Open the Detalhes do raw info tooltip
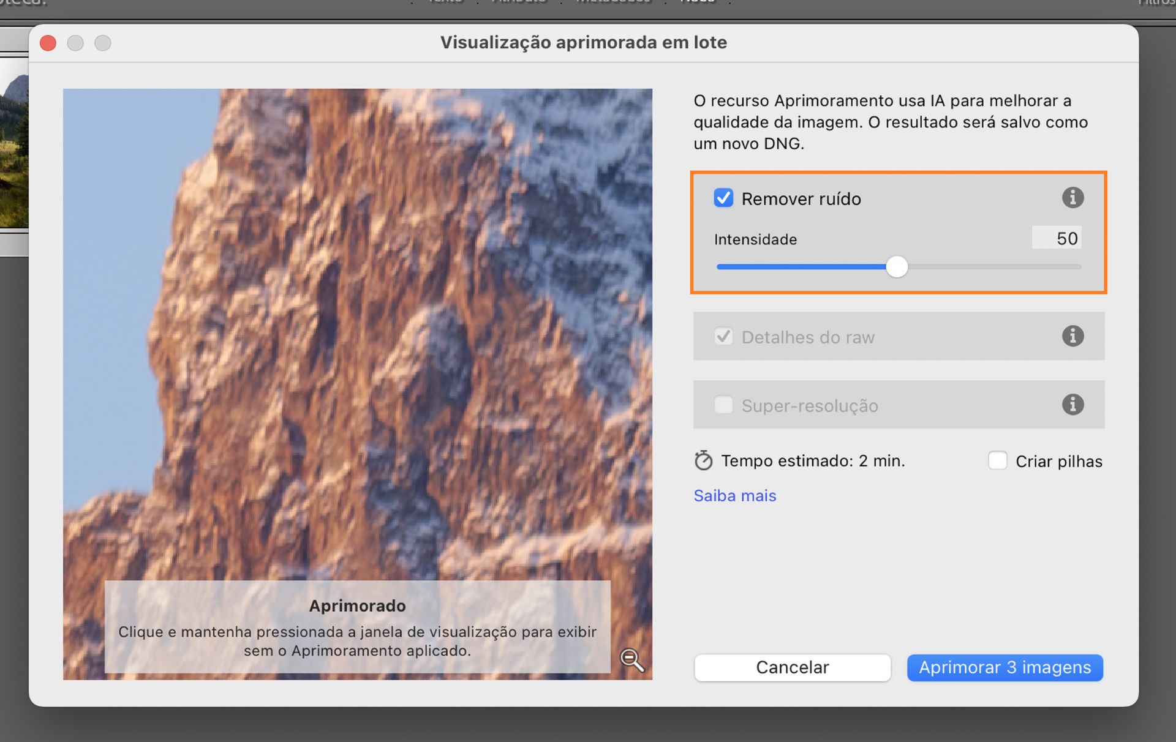 point(1072,336)
